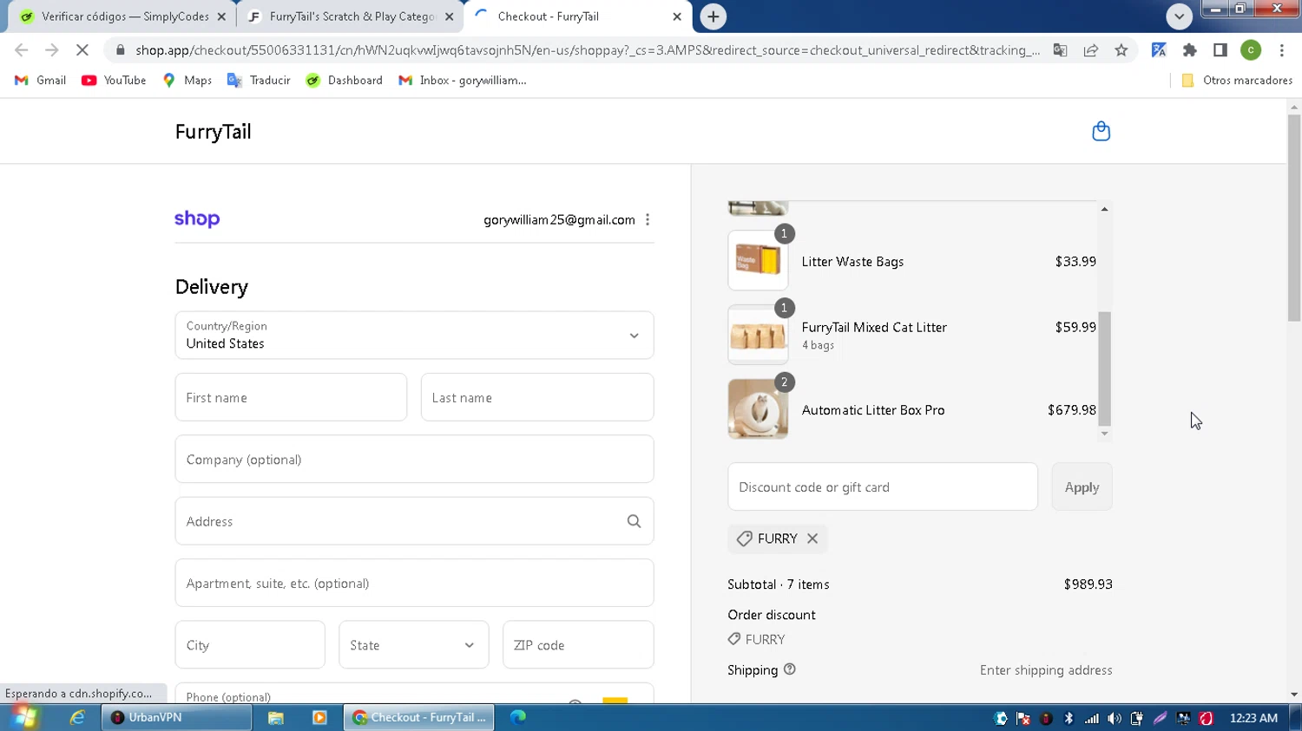Click the FurryTail store title
This screenshot has height=731, width=1302.
click(213, 132)
